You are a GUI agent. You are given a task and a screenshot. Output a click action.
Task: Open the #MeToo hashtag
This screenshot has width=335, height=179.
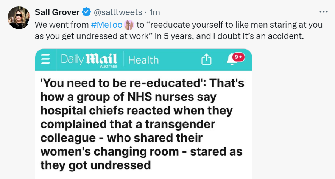107,25
